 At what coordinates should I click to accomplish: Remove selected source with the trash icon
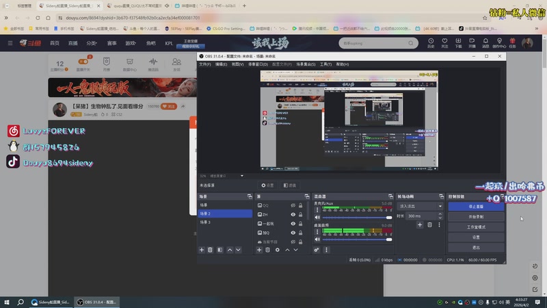[x=267, y=250]
